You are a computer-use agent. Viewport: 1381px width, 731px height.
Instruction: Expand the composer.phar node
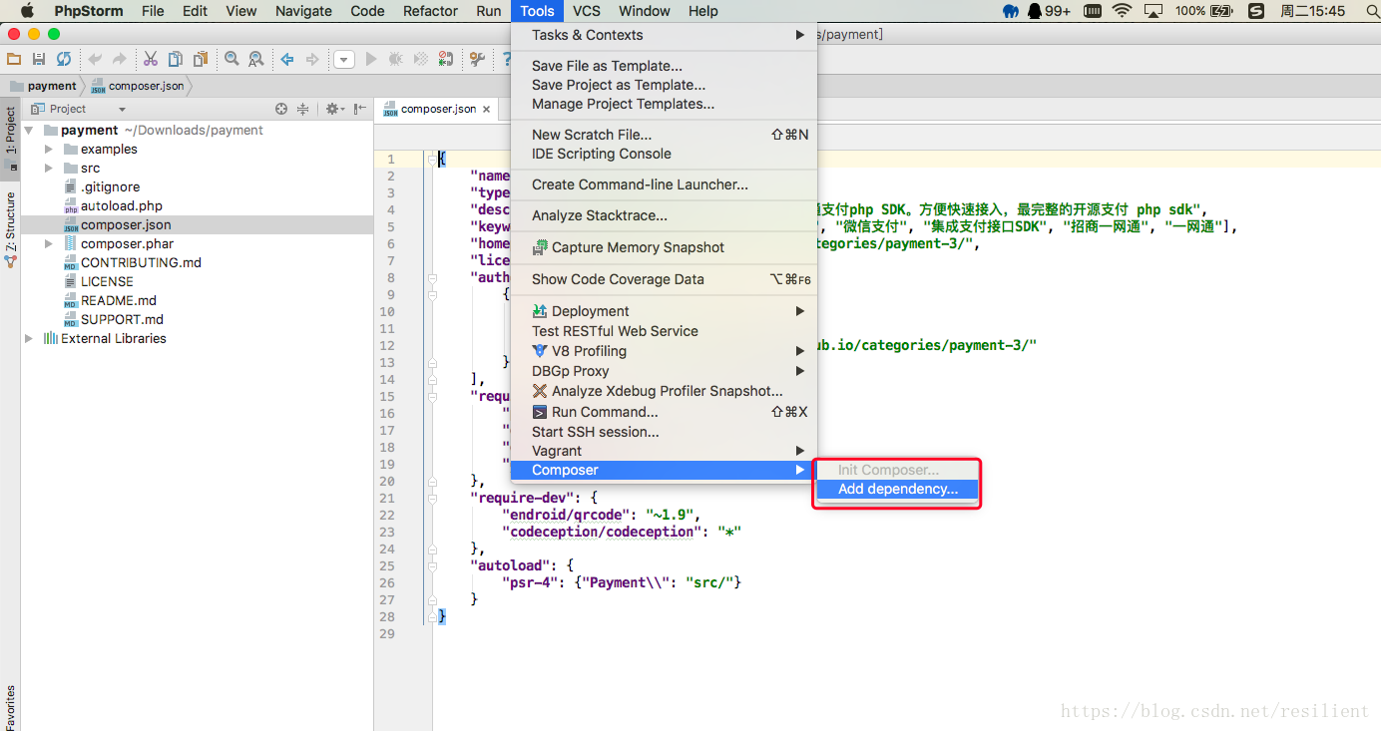[49, 243]
